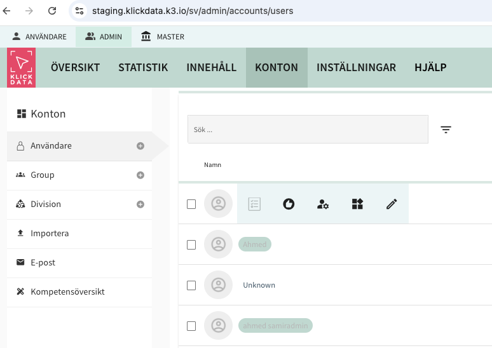The height and width of the screenshot is (348, 492).
Task: Open the filter list icon
Action: (446, 130)
